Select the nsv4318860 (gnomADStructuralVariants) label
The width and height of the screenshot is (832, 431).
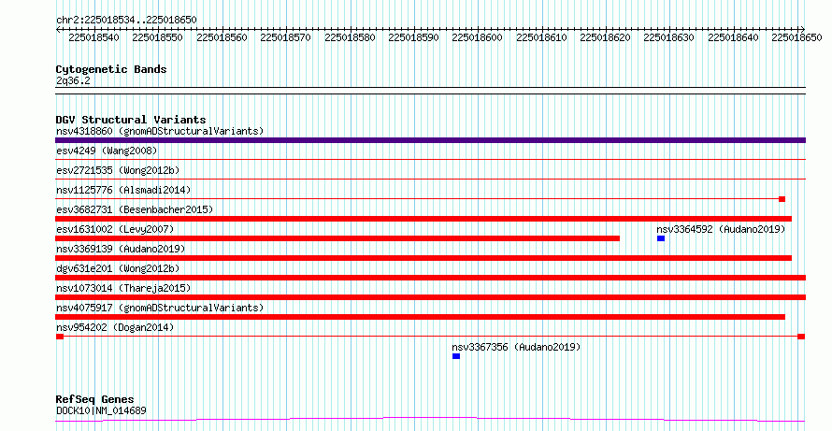[x=160, y=131]
